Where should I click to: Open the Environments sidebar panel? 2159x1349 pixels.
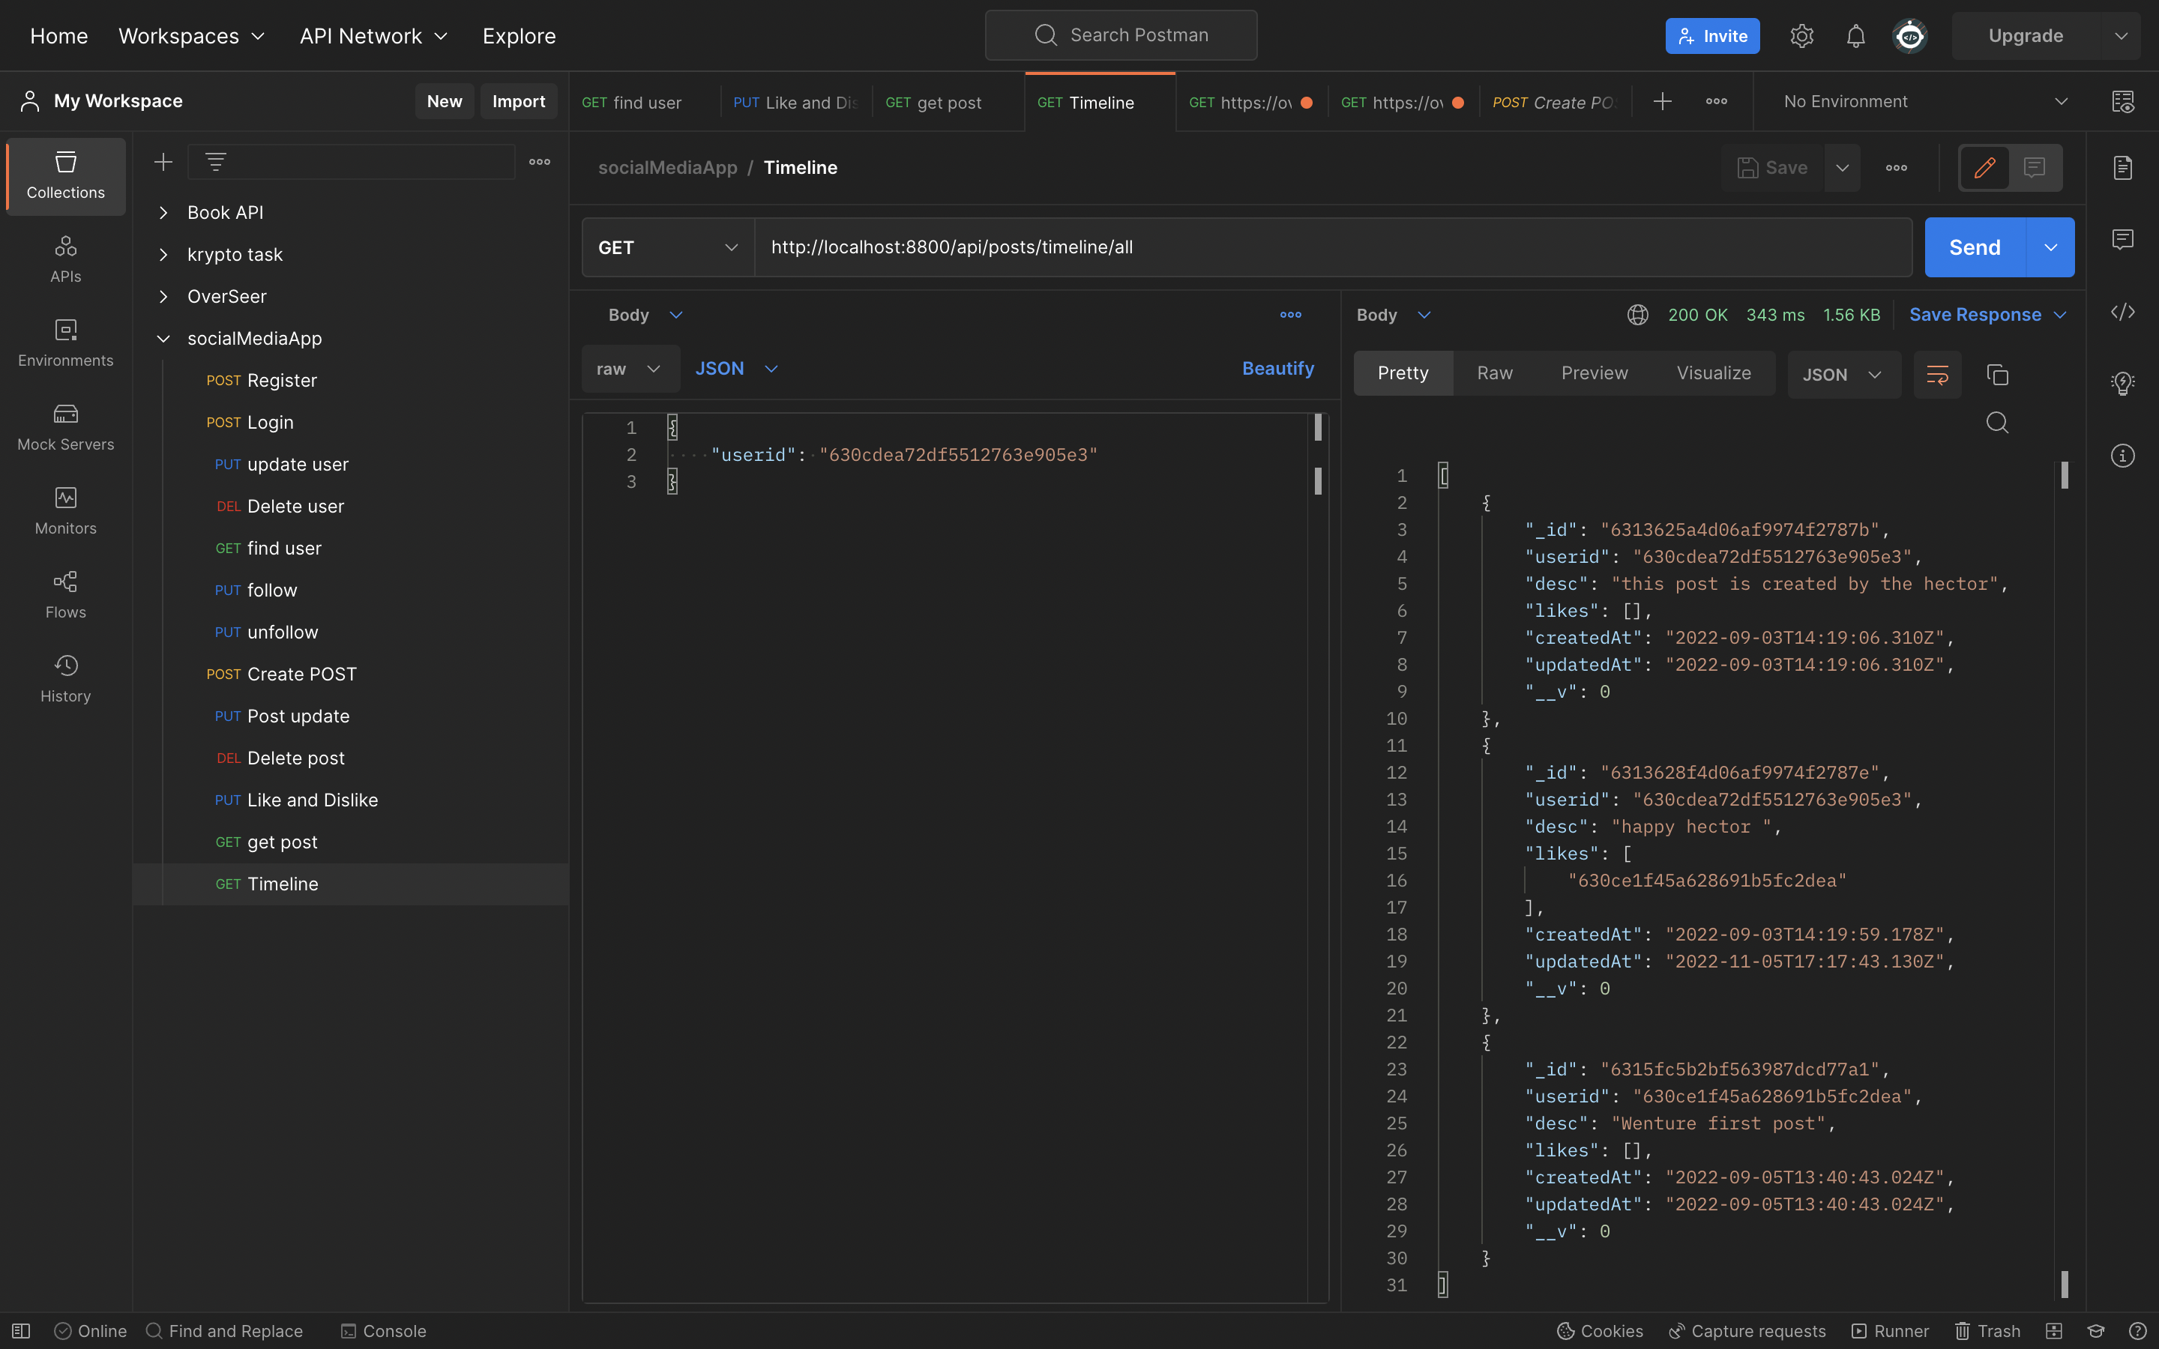[65, 343]
